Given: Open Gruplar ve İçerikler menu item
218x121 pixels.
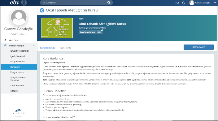Looking at the screenshot, I should coord(20,51).
